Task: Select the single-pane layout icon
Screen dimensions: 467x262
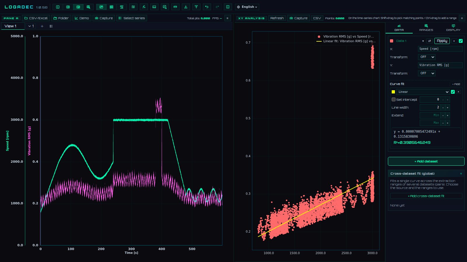Action: (58, 7)
